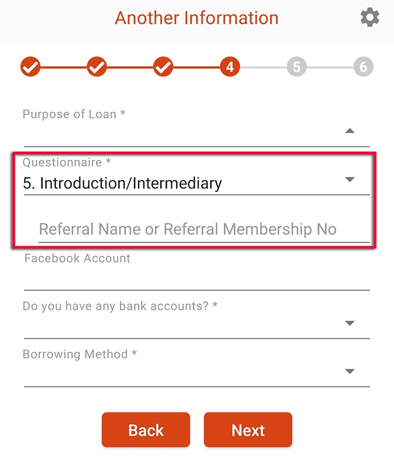Select the step 6 circle
This screenshot has height=456, width=394.
[363, 67]
